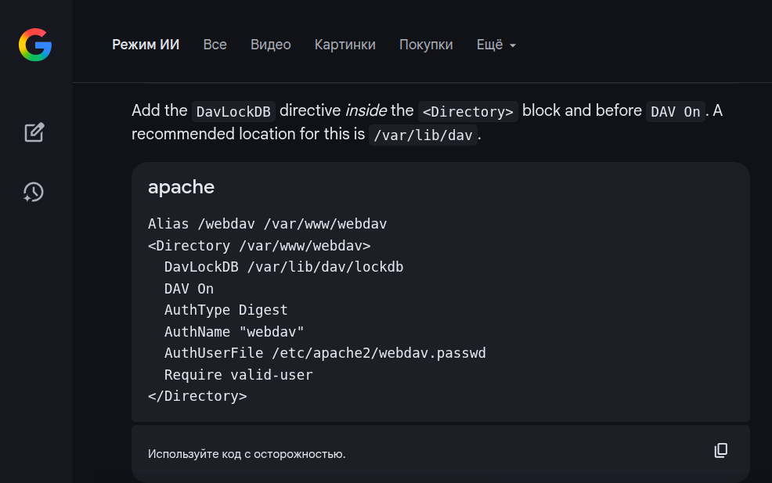Click the Используйте код с осторожностью notice
The image size is (772, 483).
[x=247, y=453]
